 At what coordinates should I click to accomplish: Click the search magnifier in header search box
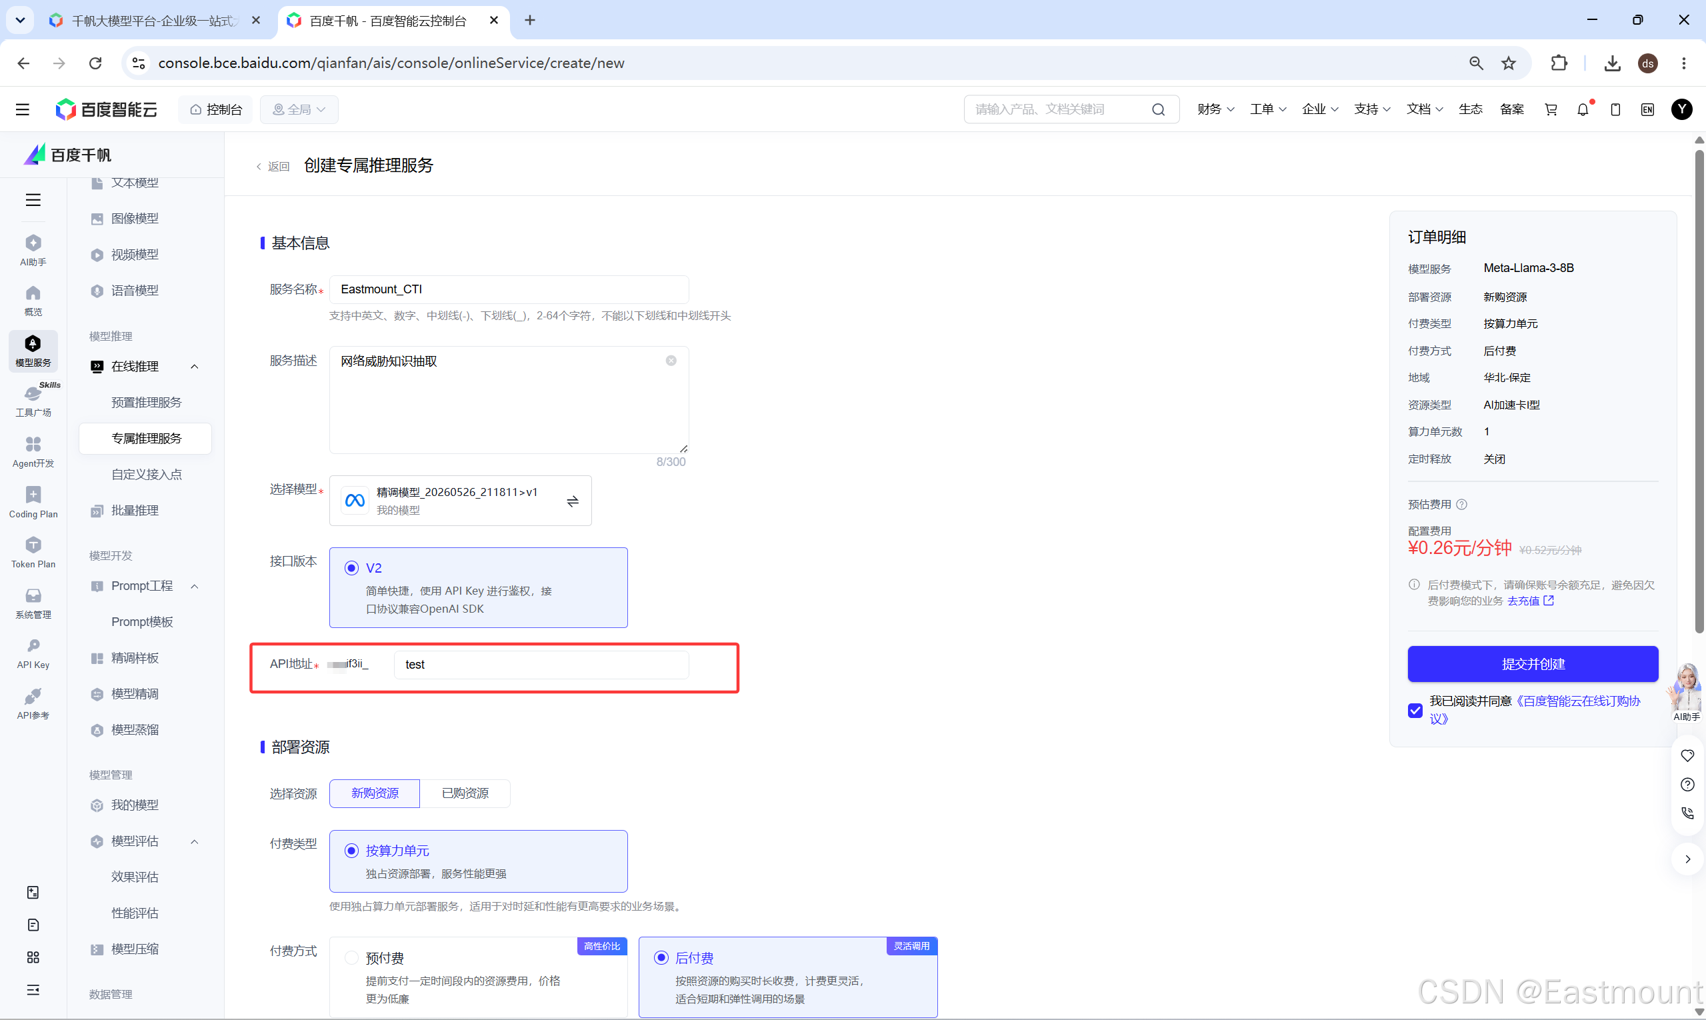[1158, 110]
